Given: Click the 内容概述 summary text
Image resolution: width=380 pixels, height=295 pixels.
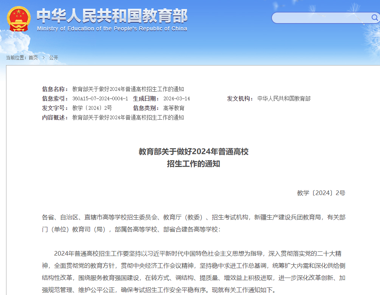Looking at the screenshot, I should [x=128, y=118].
